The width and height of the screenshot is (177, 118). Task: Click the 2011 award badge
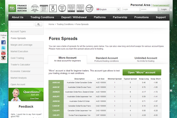point(44,8)
